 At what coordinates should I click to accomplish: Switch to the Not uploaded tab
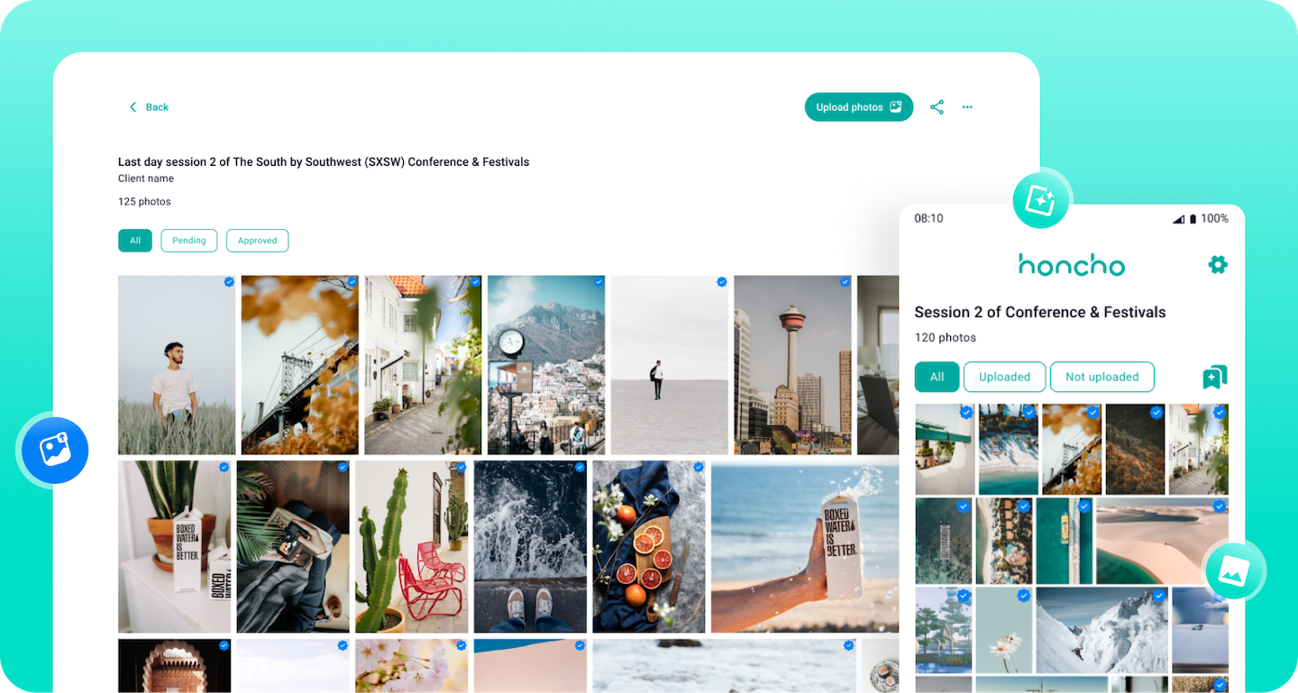click(x=1102, y=377)
